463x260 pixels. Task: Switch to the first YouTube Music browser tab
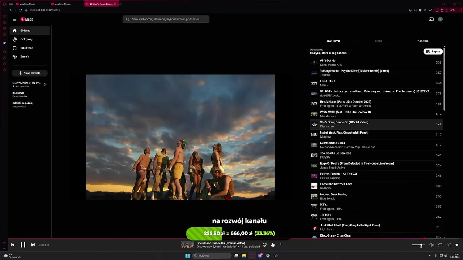(27, 4)
